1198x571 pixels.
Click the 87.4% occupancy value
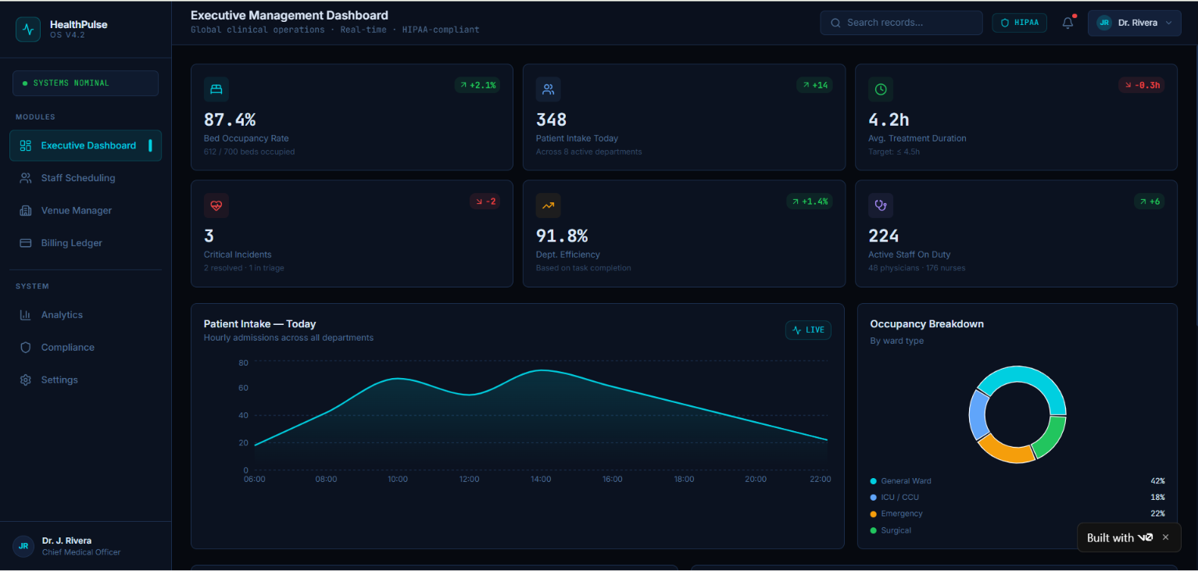point(230,120)
